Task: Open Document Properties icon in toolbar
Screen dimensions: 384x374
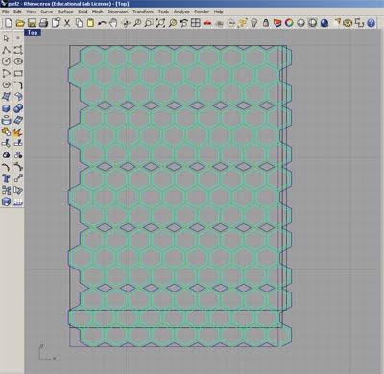Action: pyautogui.click(x=56, y=23)
